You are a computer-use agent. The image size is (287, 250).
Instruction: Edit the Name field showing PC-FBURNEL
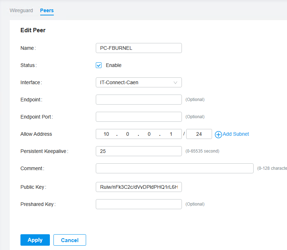pyautogui.click(x=138, y=48)
